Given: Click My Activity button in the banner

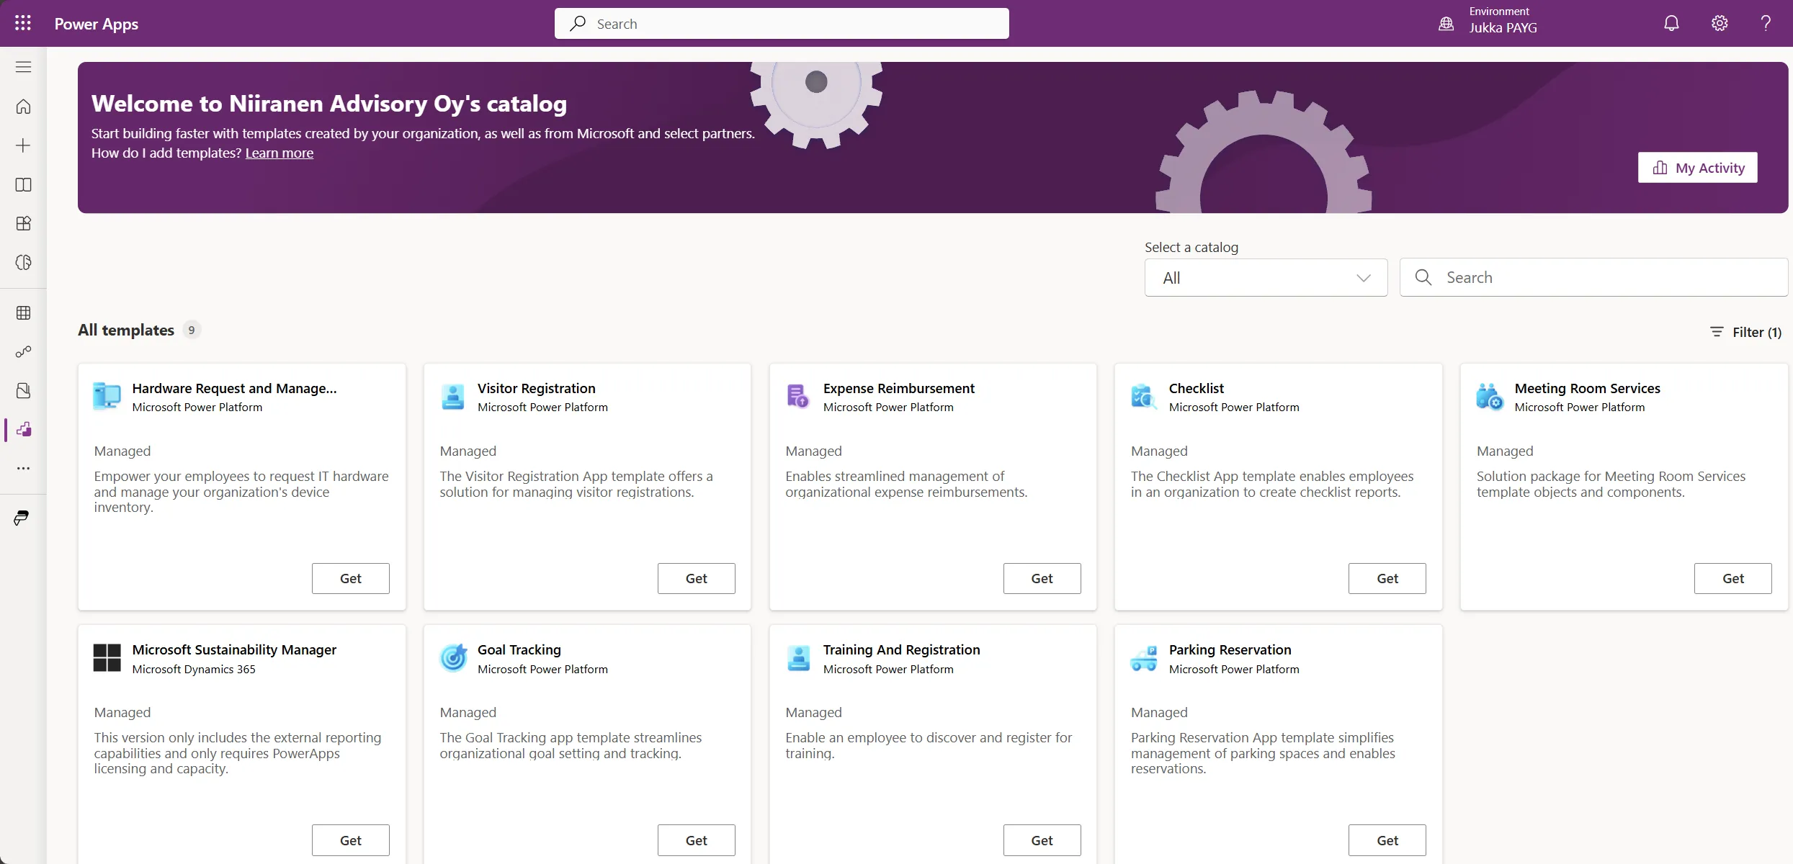Looking at the screenshot, I should (1697, 167).
